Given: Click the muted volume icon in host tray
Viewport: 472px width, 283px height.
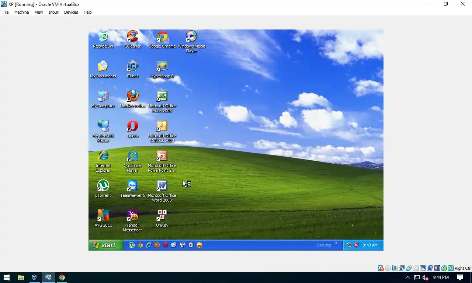Looking at the screenshot, I should point(425,277).
